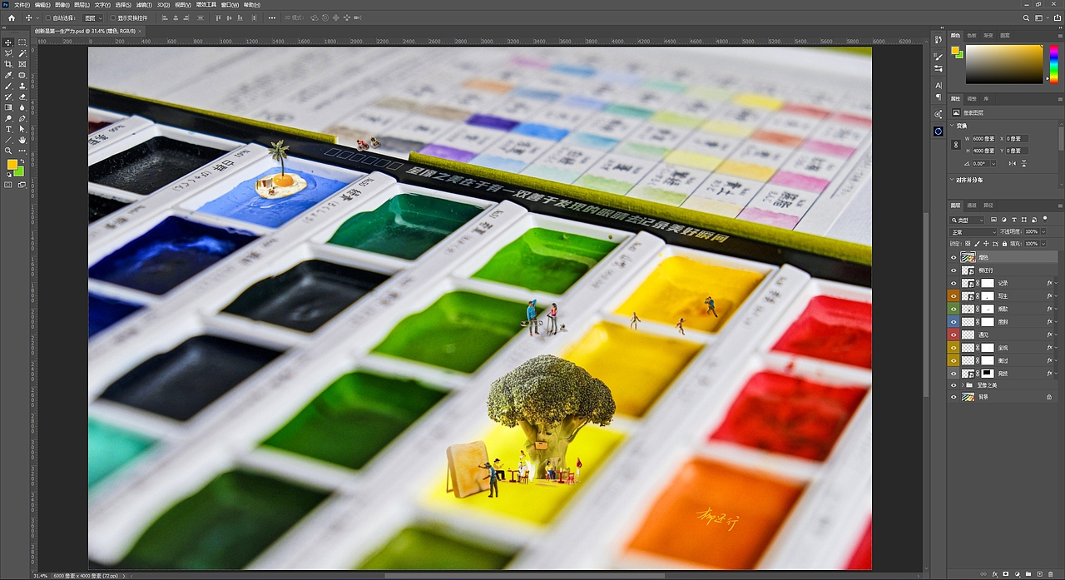Enable the 自动选择 checkbox
This screenshot has width=1065, height=580.
(47, 17)
